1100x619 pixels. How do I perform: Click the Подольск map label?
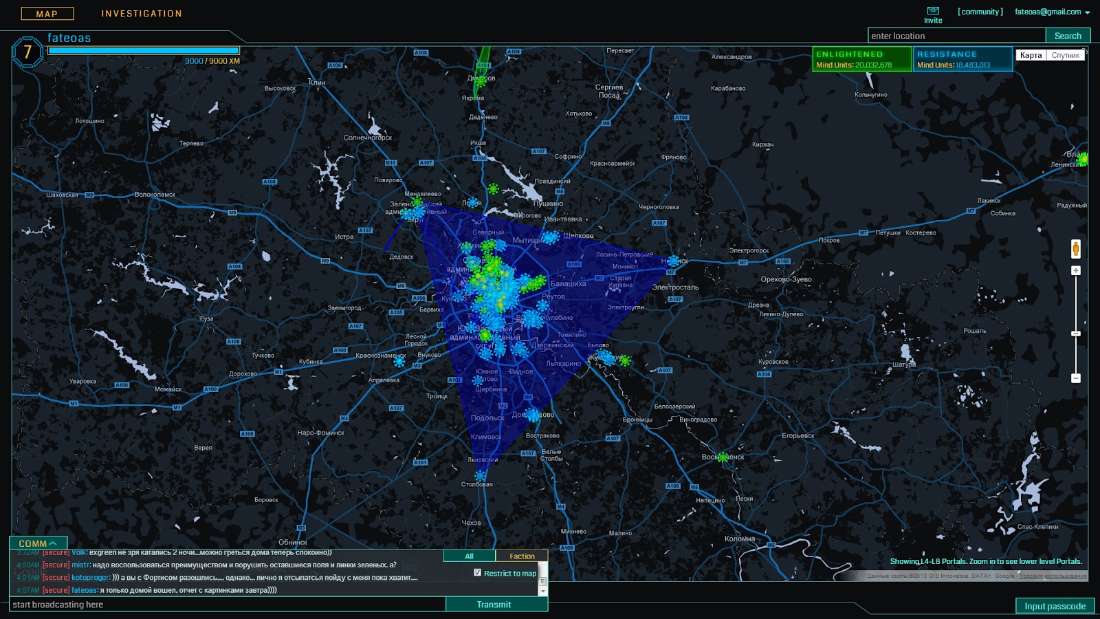click(x=487, y=417)
